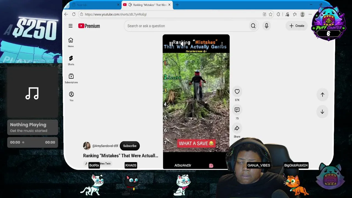Click the browser address bar URL

[x=116, y=14]
